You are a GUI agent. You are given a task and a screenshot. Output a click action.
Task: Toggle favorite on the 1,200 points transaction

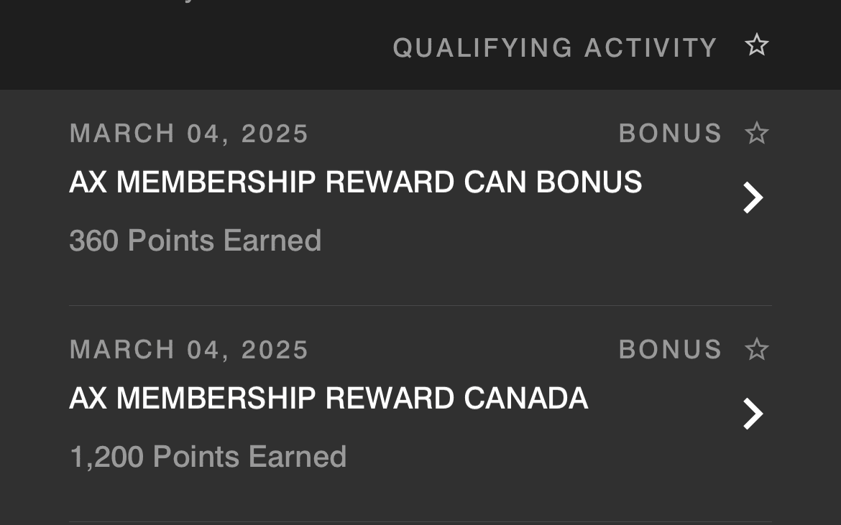pos(756,349)
